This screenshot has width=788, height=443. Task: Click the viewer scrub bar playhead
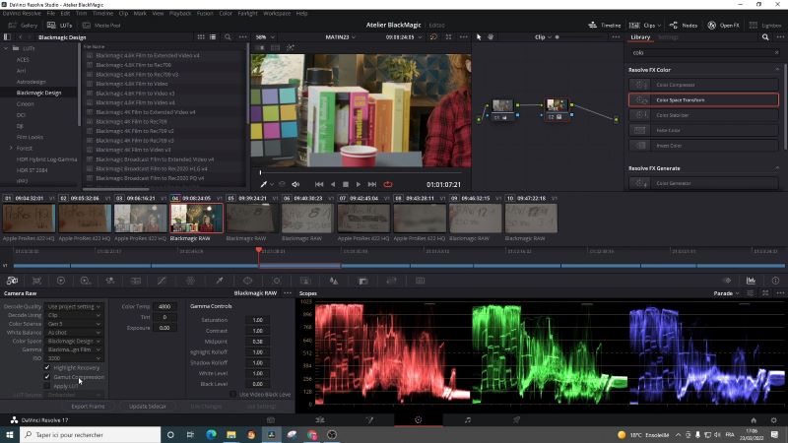pyautogui.click(x=260, y=172)
